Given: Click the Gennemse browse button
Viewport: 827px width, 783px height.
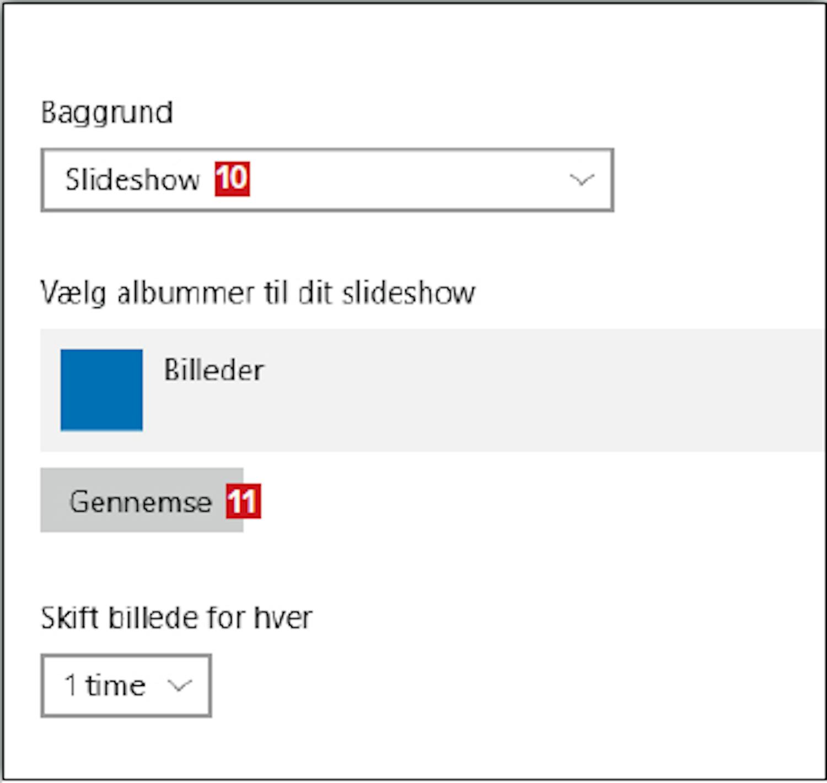Looking at the screenshot, I should 142,500.
